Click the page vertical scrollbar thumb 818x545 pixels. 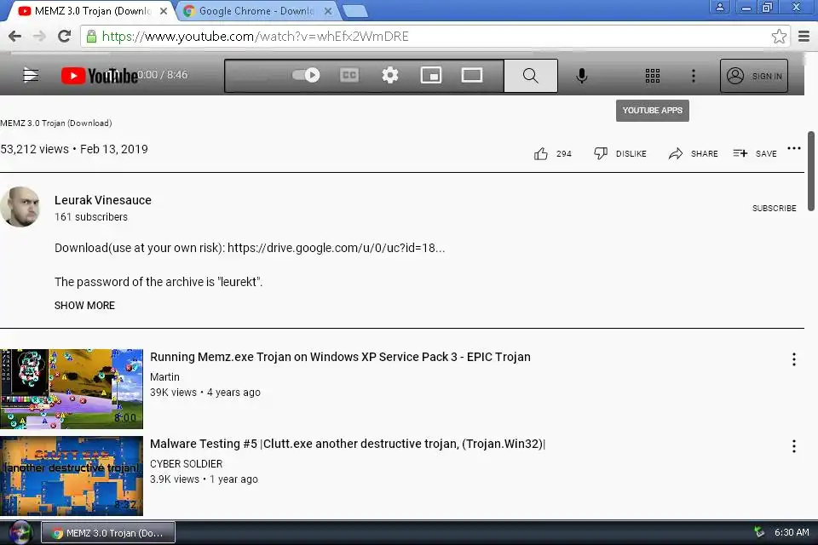pyautogui.click(x=810, y=171)
